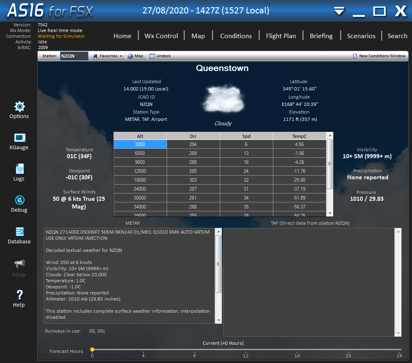
Task: Open the Logs sidebar icon
Action: pos(20,169)
